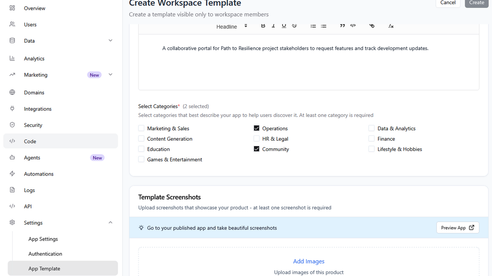This screenshot has height=276, width=492.
Task: Open the Headline text style dropdown
Action: 232,26
